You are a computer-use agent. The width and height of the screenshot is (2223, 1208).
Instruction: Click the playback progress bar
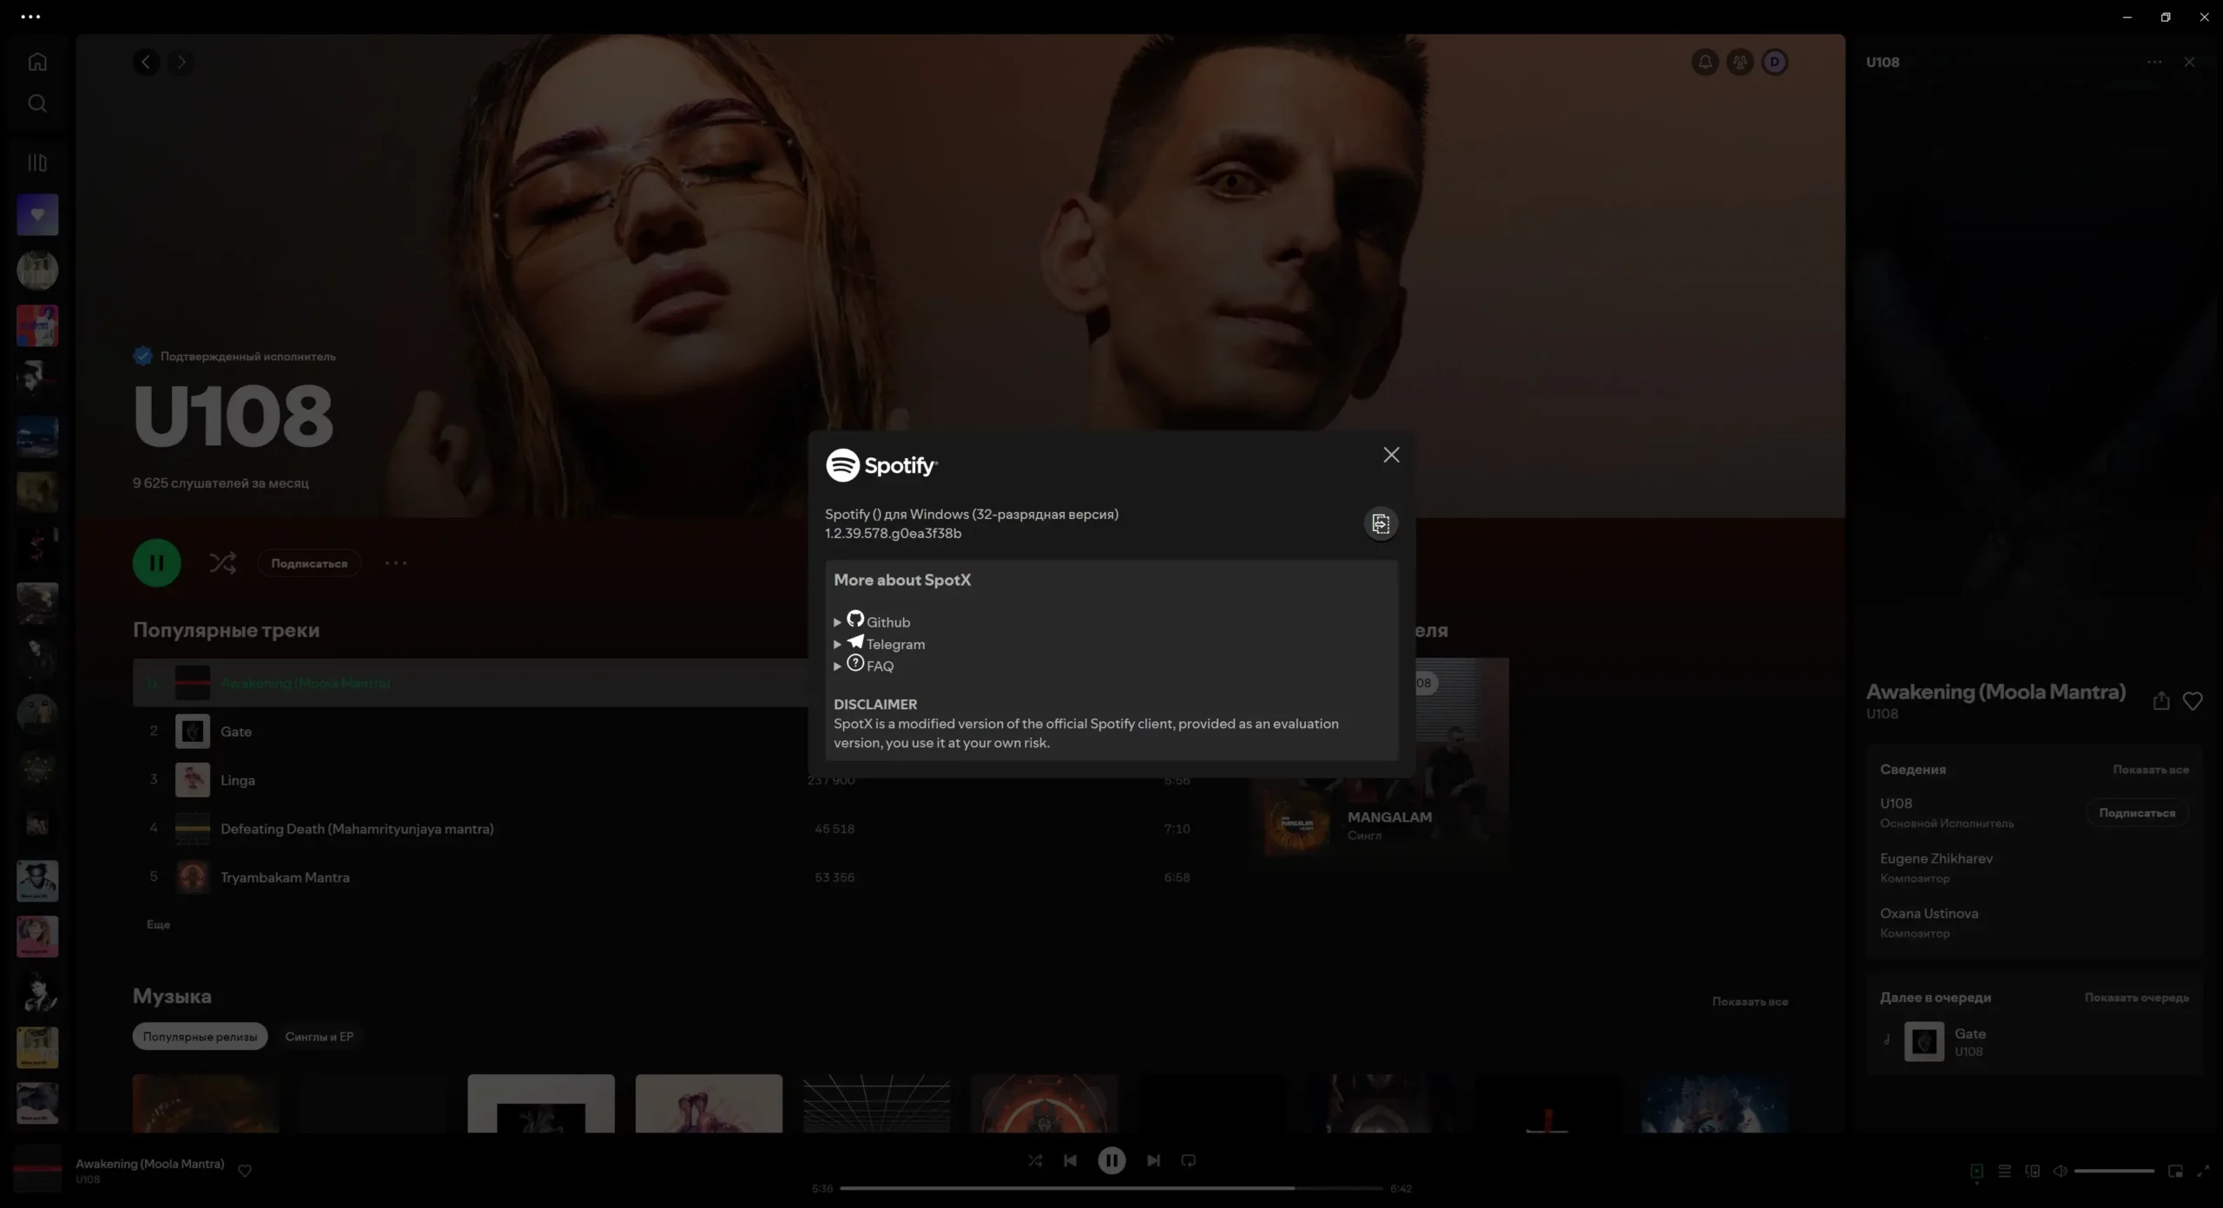pyautogui.click(x=1111, y=1188)
